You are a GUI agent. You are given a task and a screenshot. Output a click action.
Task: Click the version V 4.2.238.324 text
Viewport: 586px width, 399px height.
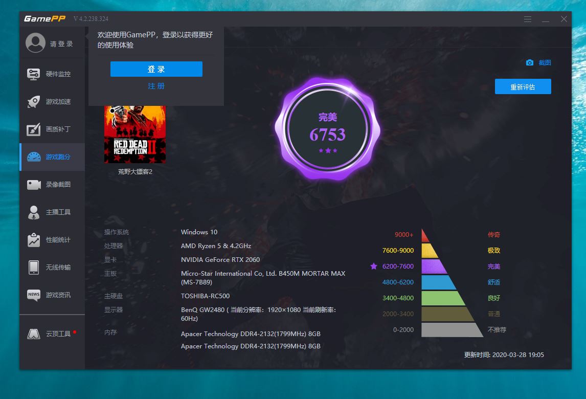(x=91, y=19)
